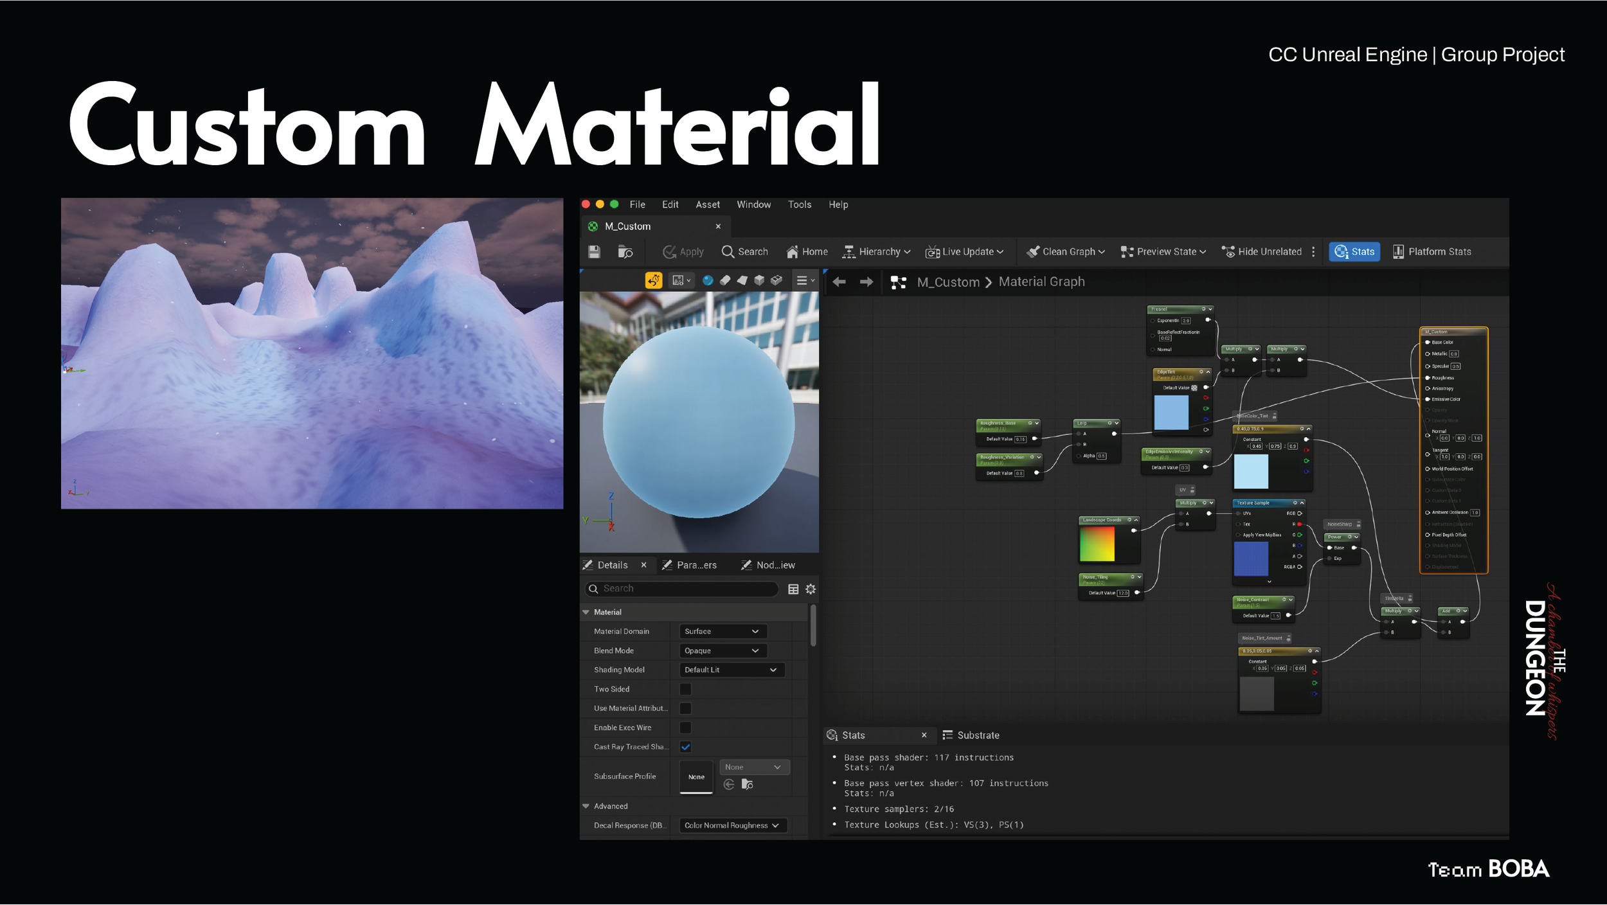
Task: Uncheck Cast Ray Traced Shadows
Action: tap(686, 747)
